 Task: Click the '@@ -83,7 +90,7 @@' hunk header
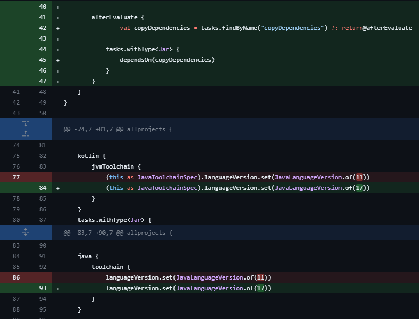[117, 233]
